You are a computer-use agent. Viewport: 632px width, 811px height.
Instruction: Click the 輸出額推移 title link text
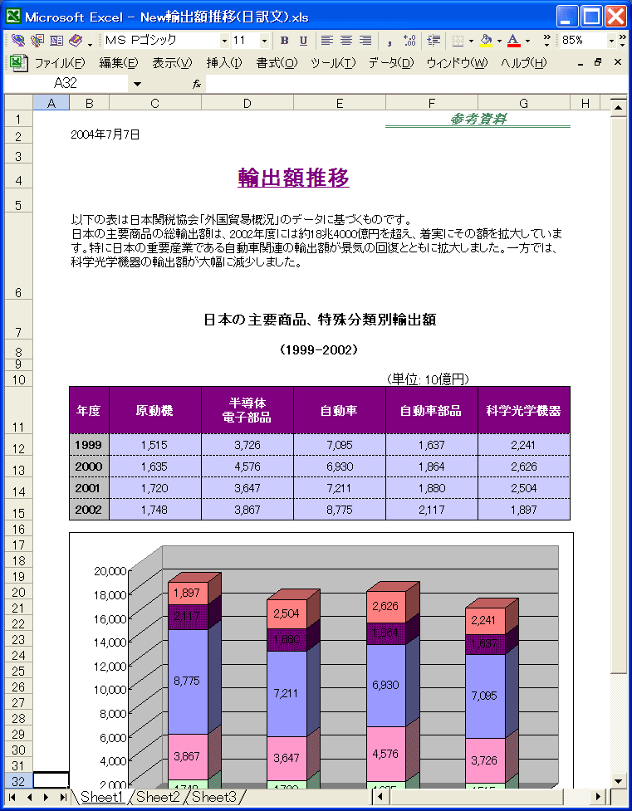tap(293, 178)
